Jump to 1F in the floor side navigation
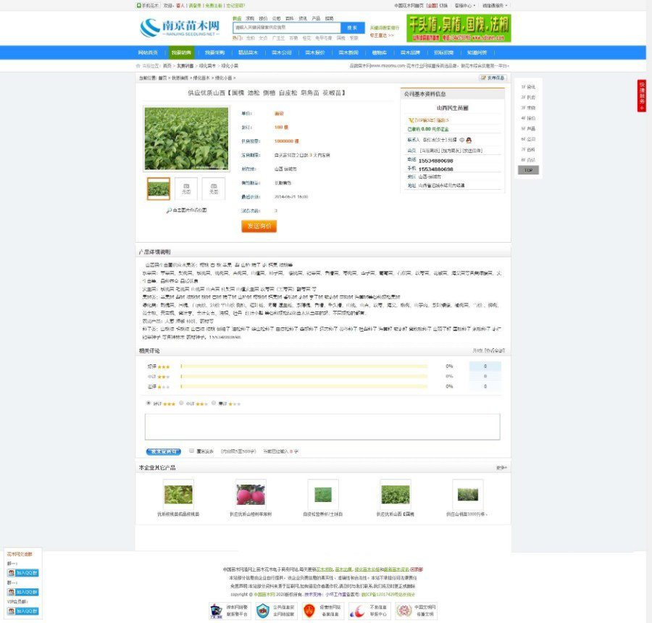Viewport: 652px width, 623px height. (x=528, y=87)
